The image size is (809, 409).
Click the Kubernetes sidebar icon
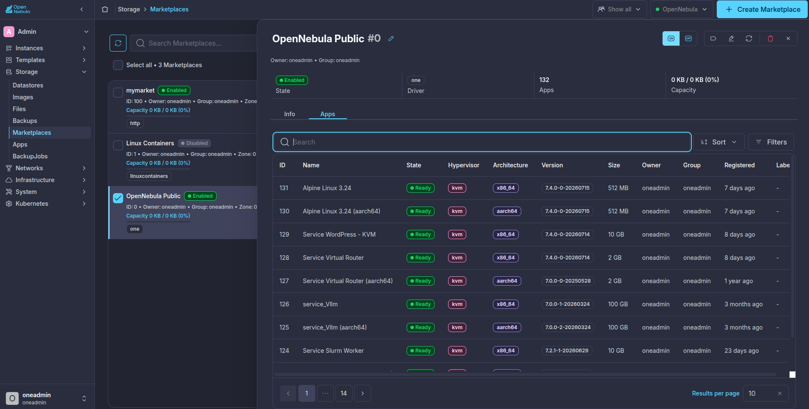tap(9, 204)
